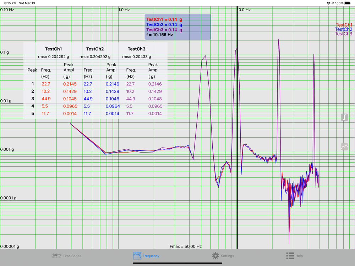
Task: Click the Wi-Fi icon in status bar
Action: click(x=328, y=3)
